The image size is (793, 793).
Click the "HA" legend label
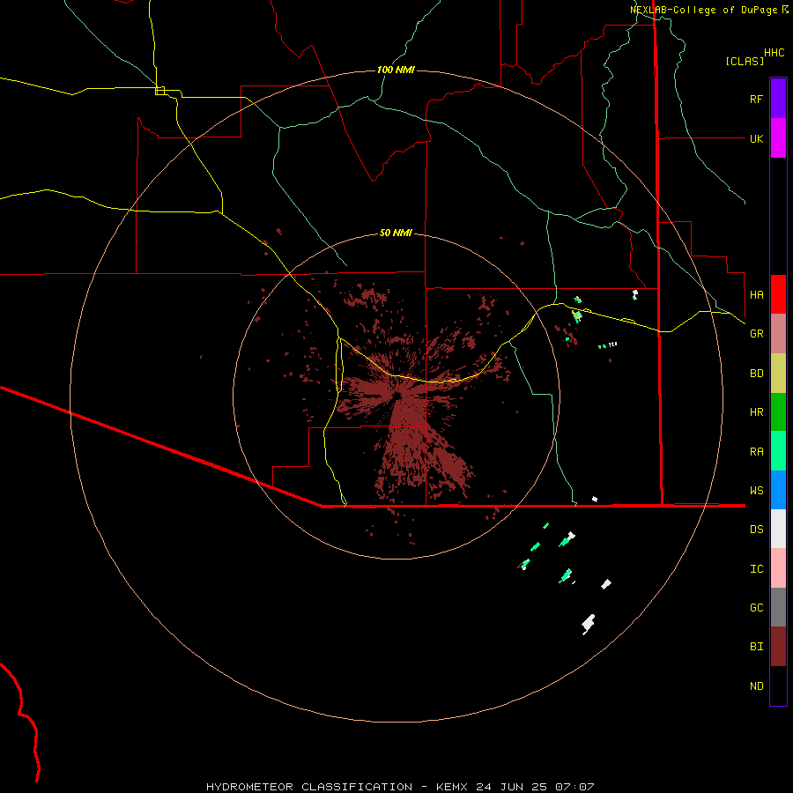[x=756, y=294]
